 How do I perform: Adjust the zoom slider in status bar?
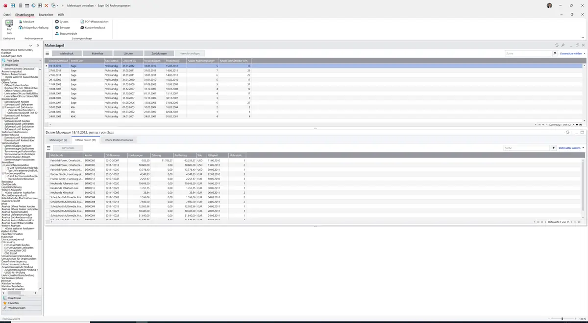pyautogui.click(x=562, y=319)
